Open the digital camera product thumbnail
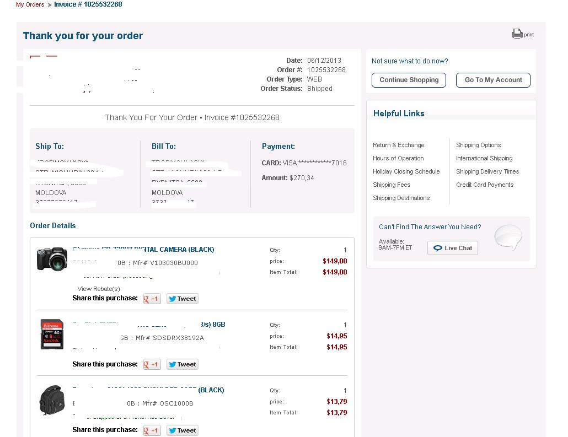Screen dimensions: 568x437 pyautogui.click(x=52, y=258)
